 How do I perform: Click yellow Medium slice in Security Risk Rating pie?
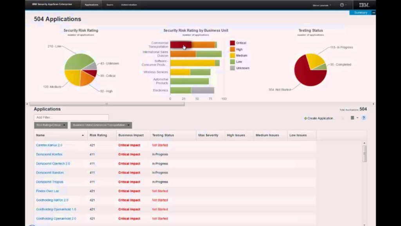[72, 77]
